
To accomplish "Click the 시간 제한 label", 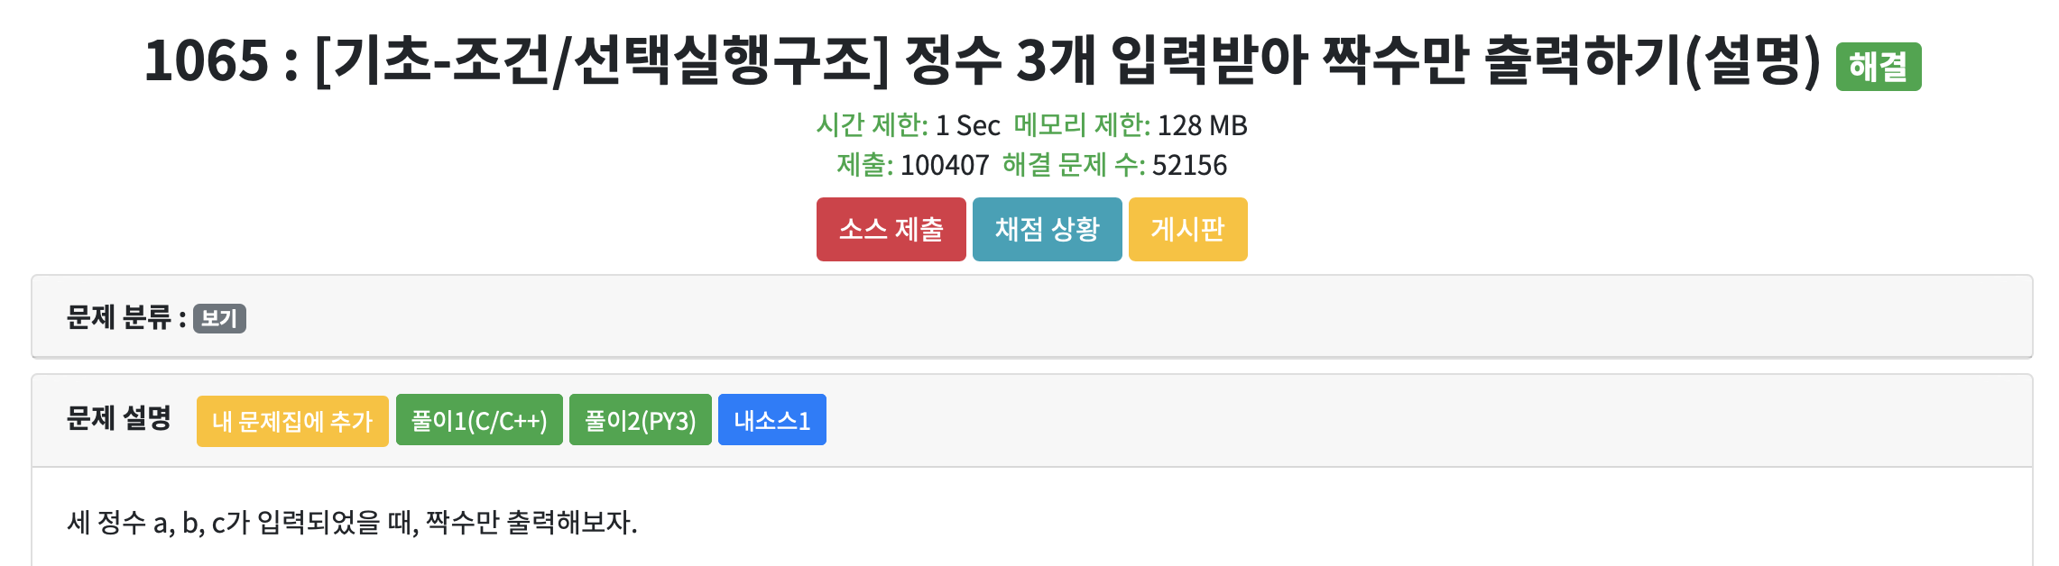I will [872, 125].
